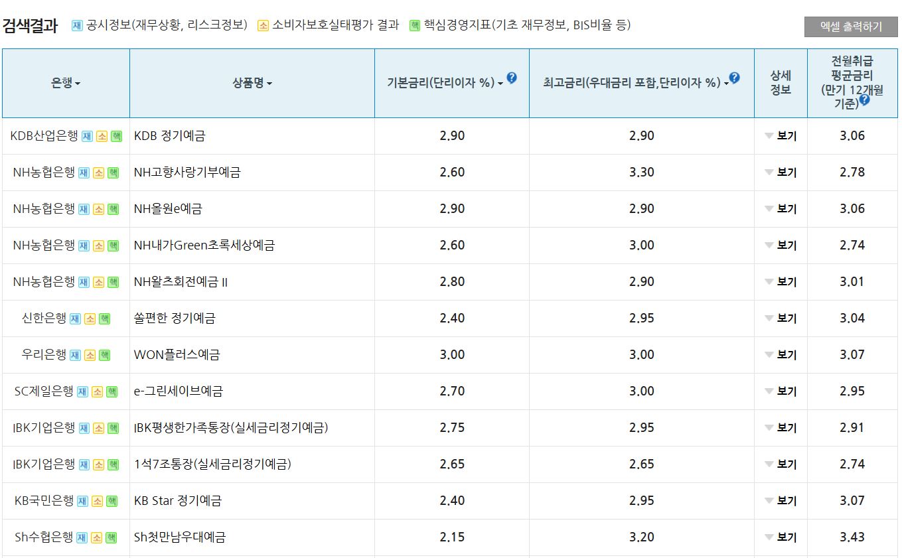Click 재 icon in NH고향사랑기부예금 row
Screen dimensions: 902x558
(84, 173)
